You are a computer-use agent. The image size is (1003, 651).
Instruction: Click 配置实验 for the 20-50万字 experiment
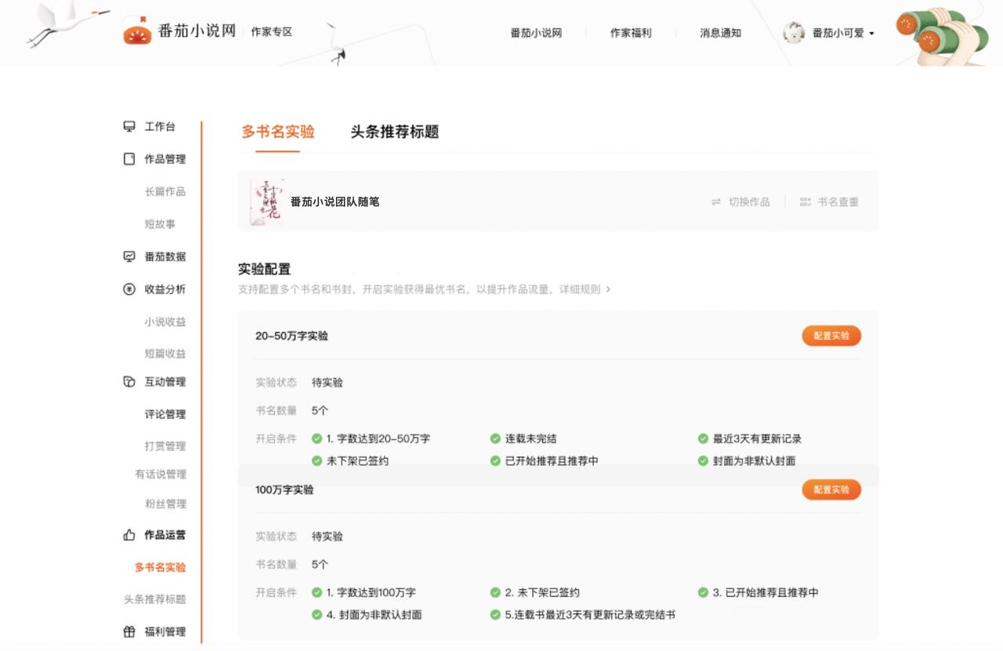(831, 336)
